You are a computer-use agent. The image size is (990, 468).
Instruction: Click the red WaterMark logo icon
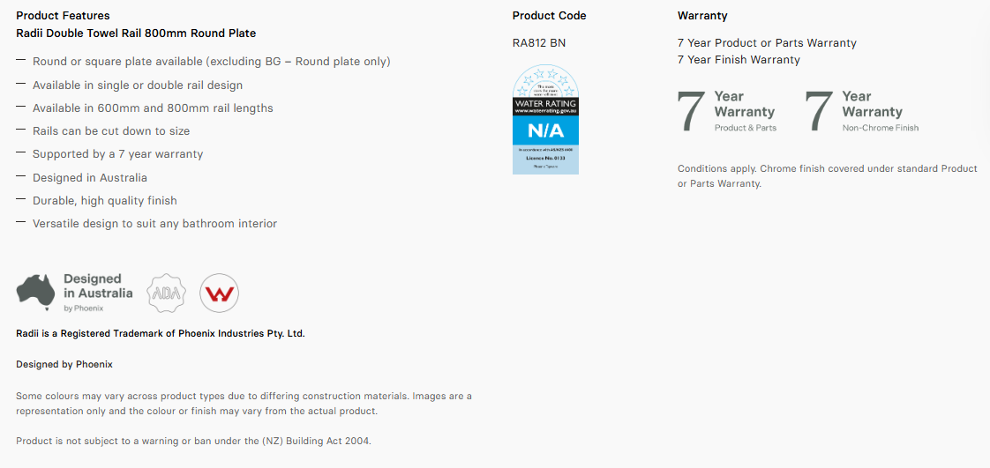point(219,293)
